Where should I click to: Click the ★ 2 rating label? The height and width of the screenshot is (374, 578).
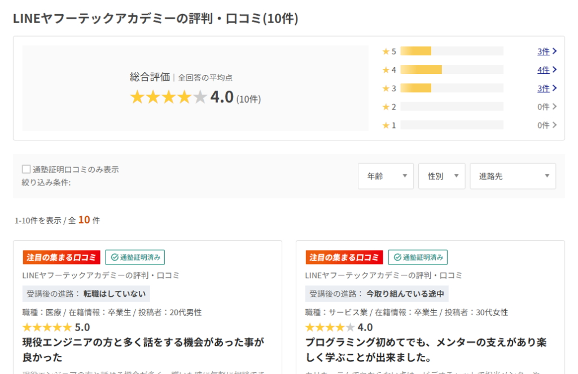point(389,107)
